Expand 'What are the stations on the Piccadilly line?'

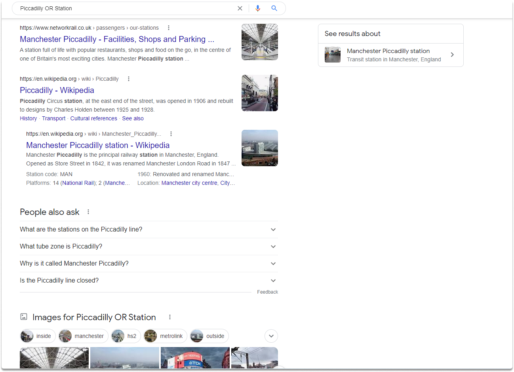tap(149, 230)
